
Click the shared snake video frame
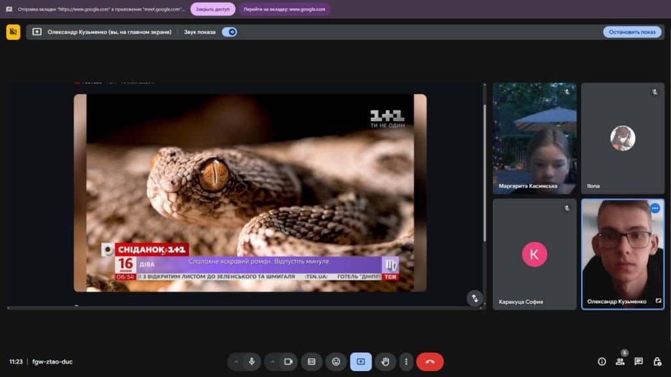pos(250,193)
